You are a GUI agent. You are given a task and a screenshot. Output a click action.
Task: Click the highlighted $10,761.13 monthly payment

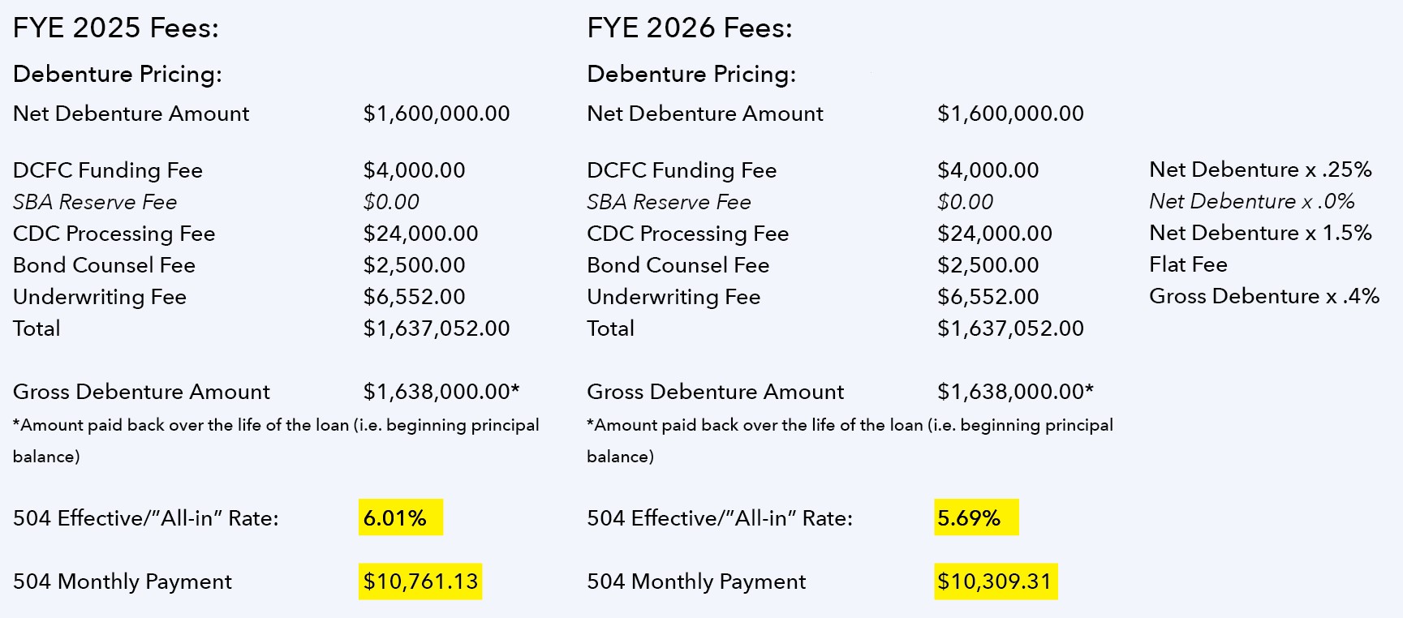coord(420,582)
